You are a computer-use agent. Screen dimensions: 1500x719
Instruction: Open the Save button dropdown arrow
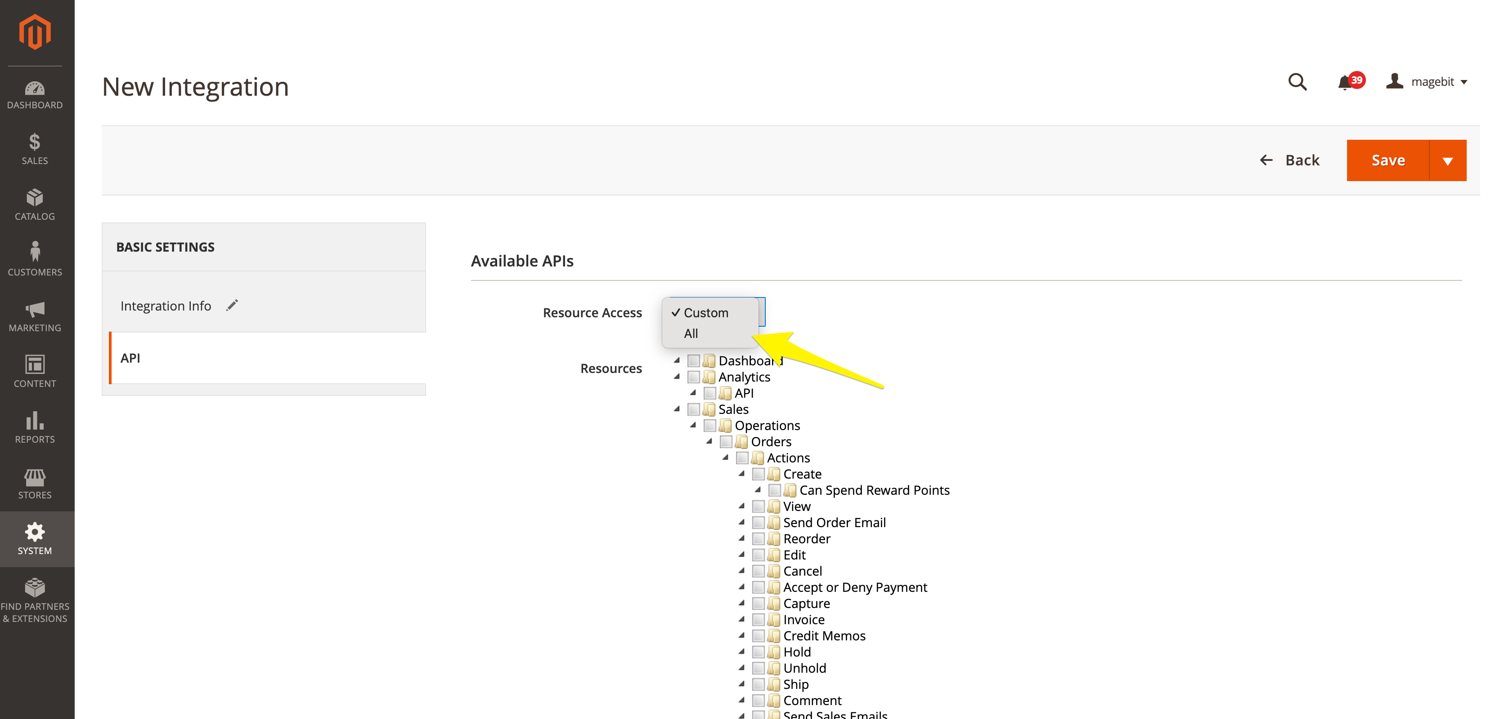tap(1448, 161)
